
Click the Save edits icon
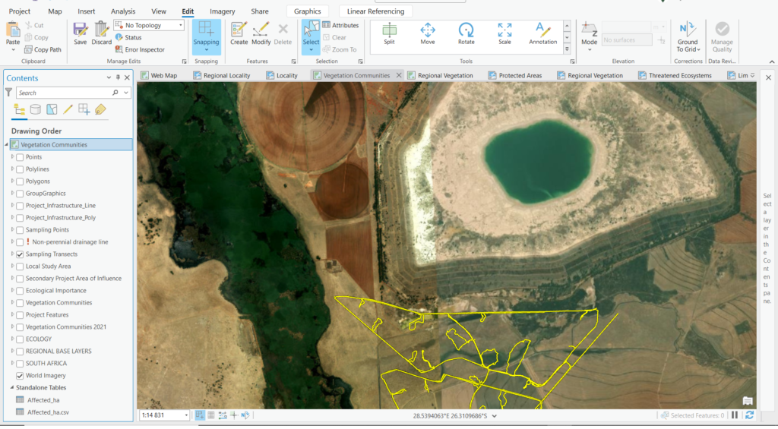coord(80,30)
